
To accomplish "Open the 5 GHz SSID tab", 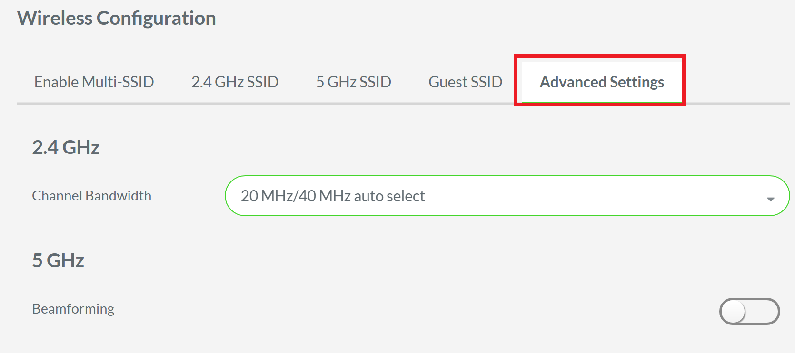I will pyautogui.click(x=353, y=81).
